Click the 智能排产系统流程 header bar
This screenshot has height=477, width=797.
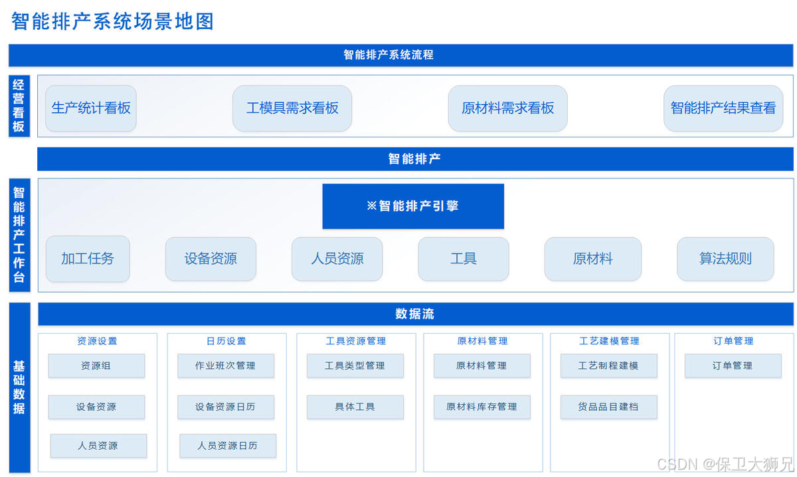401,55
